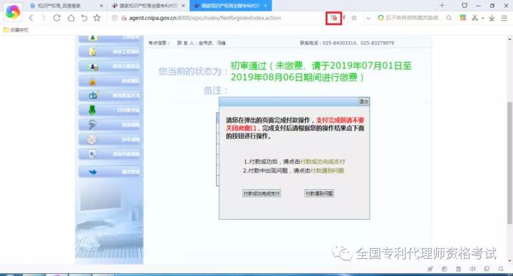Click the address bar URL agent.cnipa.gov.cn
Screen dimensions: 513x276
pyautogui.click(x=204, y=18)
